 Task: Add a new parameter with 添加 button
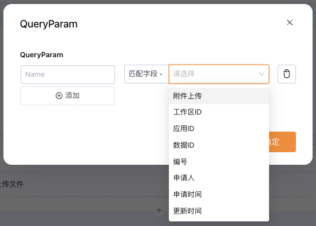tap(68, 96)
